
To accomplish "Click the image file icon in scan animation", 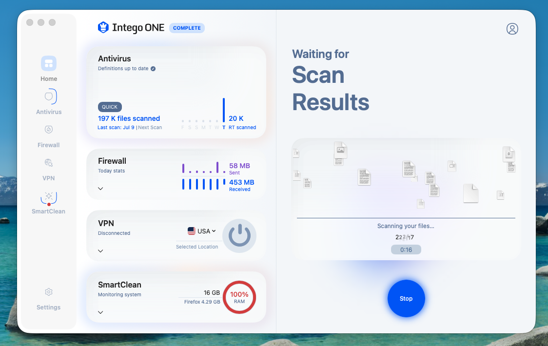I will pyautogui.click(x=340, y=150).
